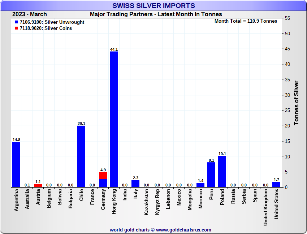This screenshot has width=307, height=234.
Task: Click the Argentina axis label
Action: [16, 200]
